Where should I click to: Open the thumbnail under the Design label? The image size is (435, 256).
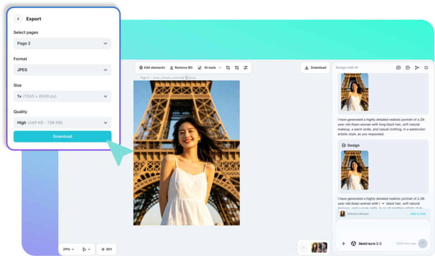click(355, 170)
